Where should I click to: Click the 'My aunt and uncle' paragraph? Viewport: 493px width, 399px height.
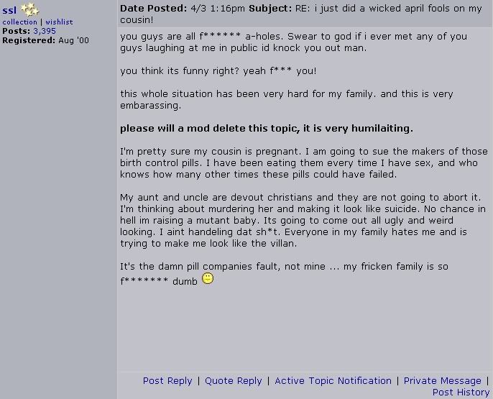(303, 220)
